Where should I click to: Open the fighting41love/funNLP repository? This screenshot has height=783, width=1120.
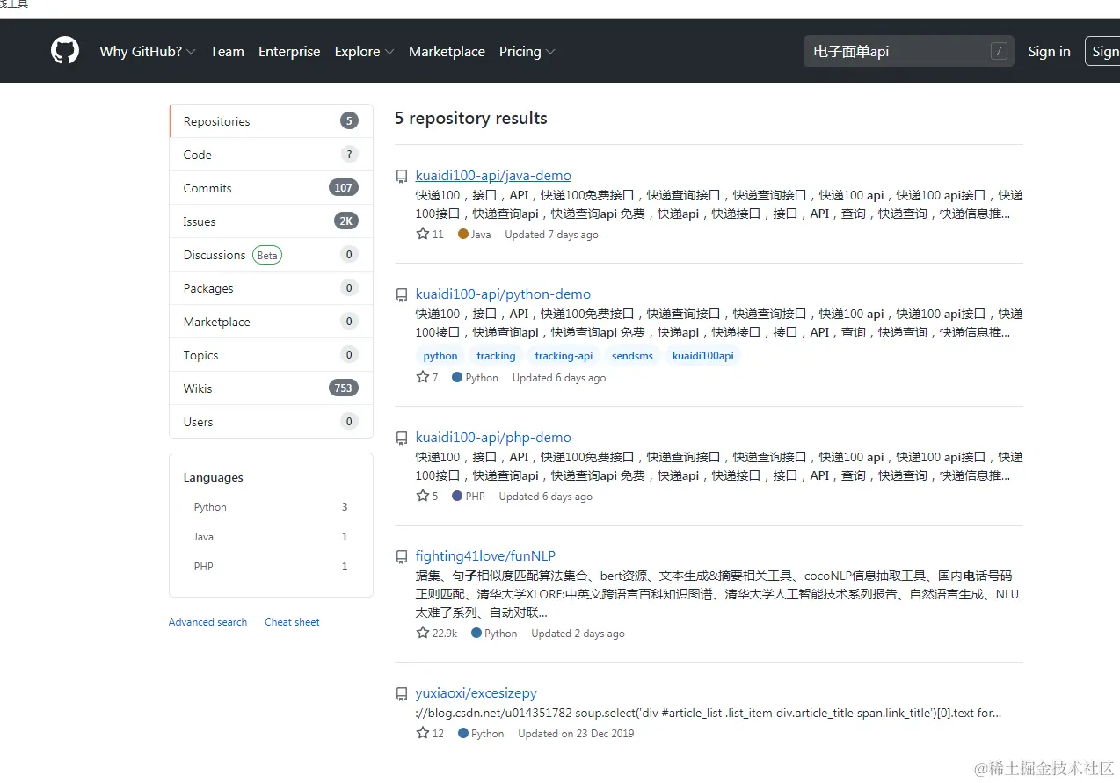(x=485, y=556)
